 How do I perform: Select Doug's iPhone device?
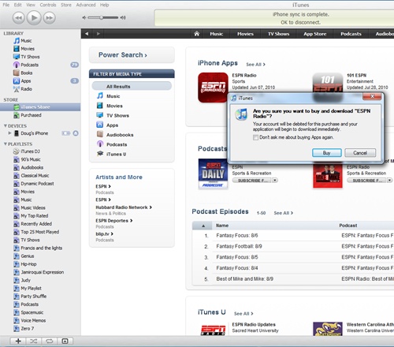point(35,133)
